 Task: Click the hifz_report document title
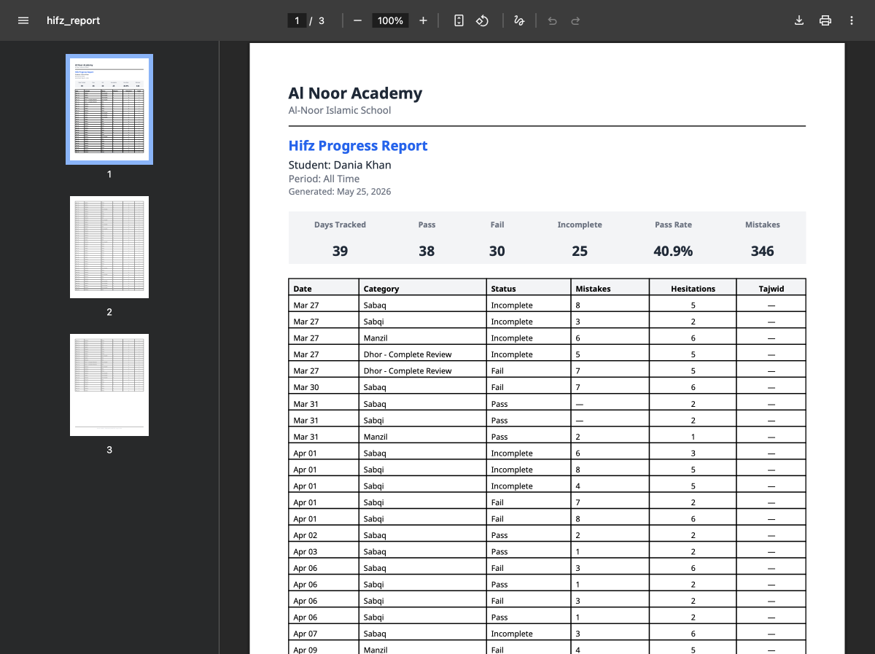click(73, 20)
